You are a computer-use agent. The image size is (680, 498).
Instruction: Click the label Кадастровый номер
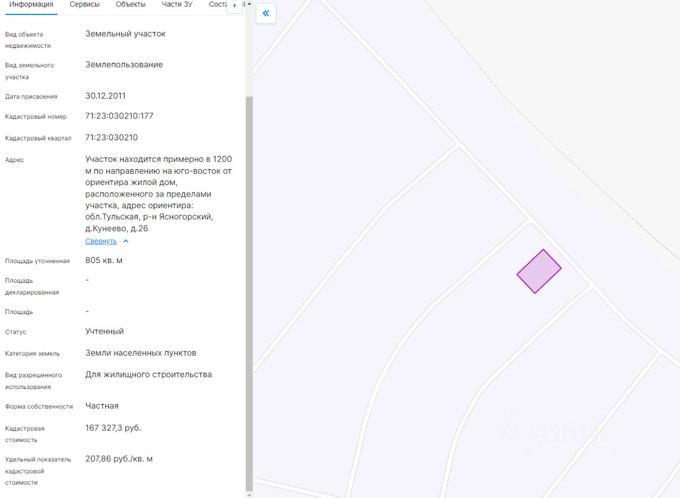point(36,117)
